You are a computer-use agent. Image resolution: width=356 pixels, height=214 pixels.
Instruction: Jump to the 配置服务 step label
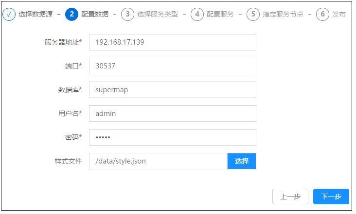[x=220, y=14]
